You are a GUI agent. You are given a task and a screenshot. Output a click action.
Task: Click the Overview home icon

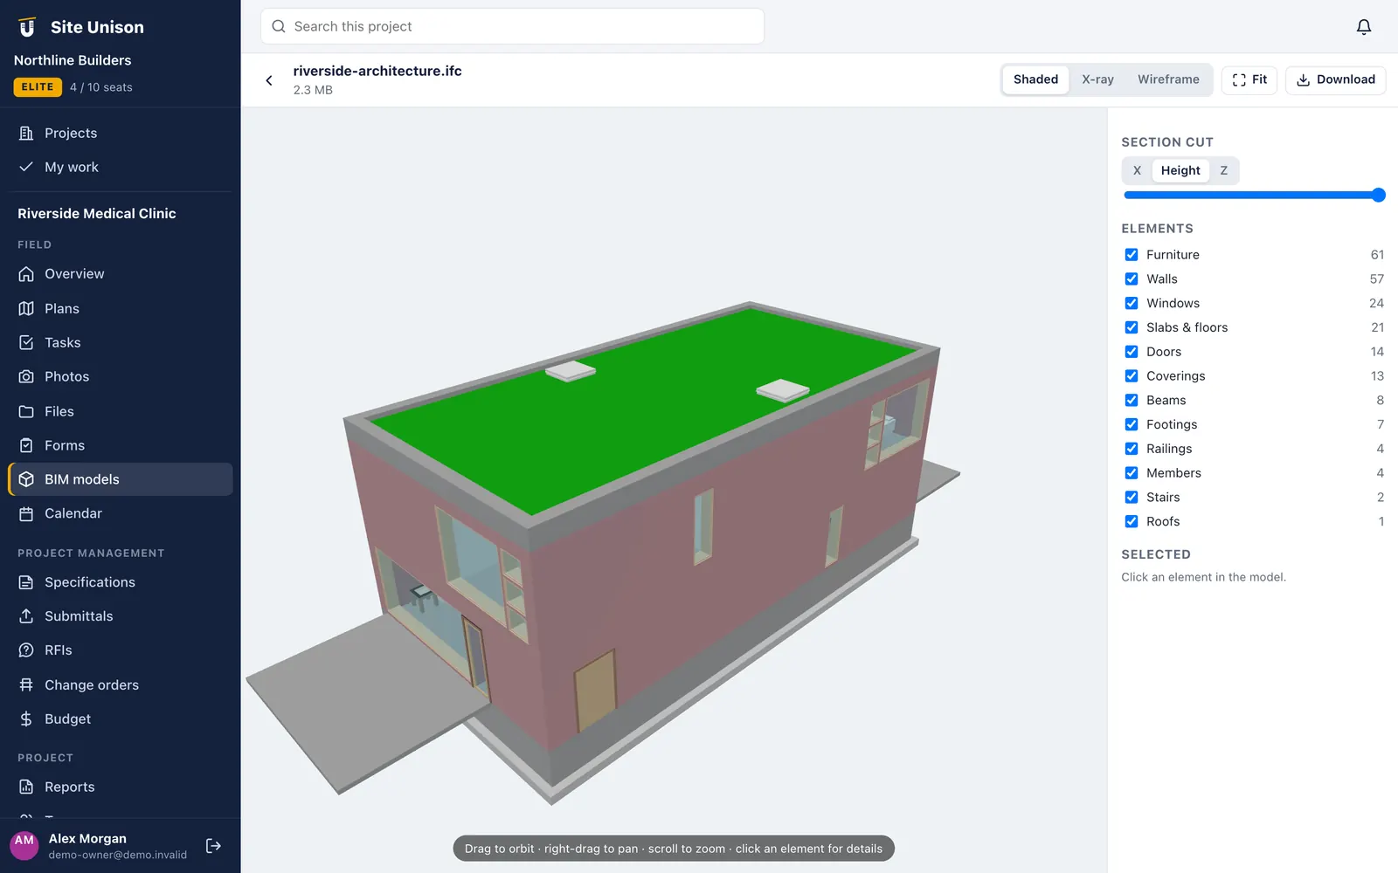26,274
